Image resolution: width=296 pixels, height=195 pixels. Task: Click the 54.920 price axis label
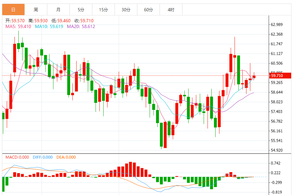pyautogui.click(x=277, y=150)
